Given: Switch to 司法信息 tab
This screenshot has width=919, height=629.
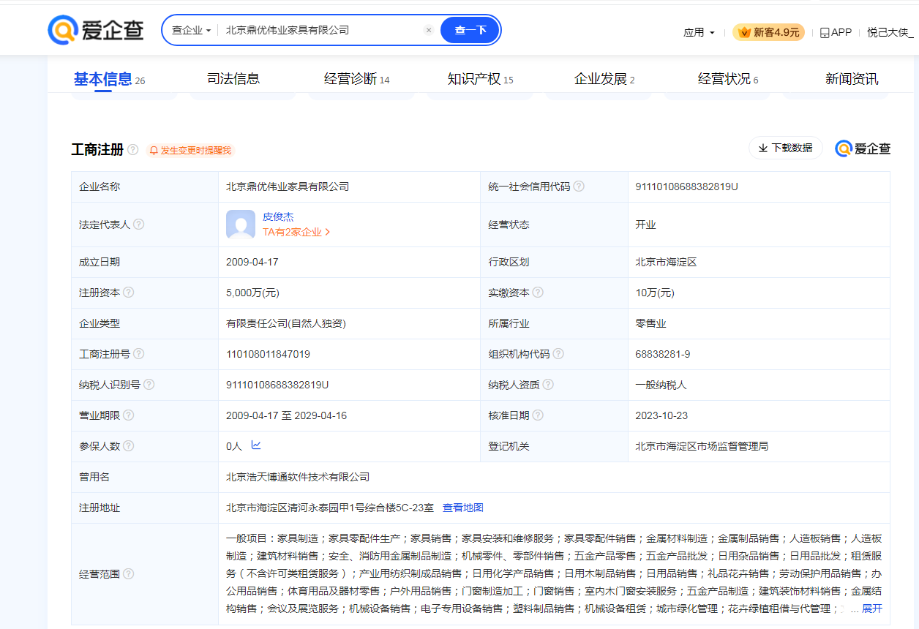Looking at the screenshot, I should tap(233, 79).
